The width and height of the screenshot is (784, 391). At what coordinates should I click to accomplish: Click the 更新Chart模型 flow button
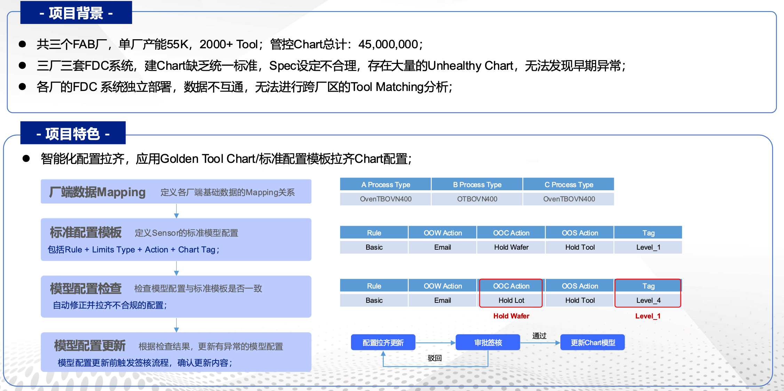click(x=592, y=343)
